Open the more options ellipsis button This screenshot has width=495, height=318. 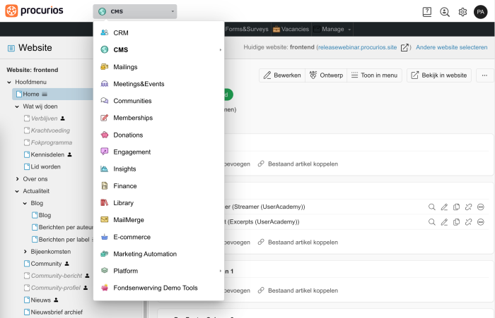tap(484, 75)
